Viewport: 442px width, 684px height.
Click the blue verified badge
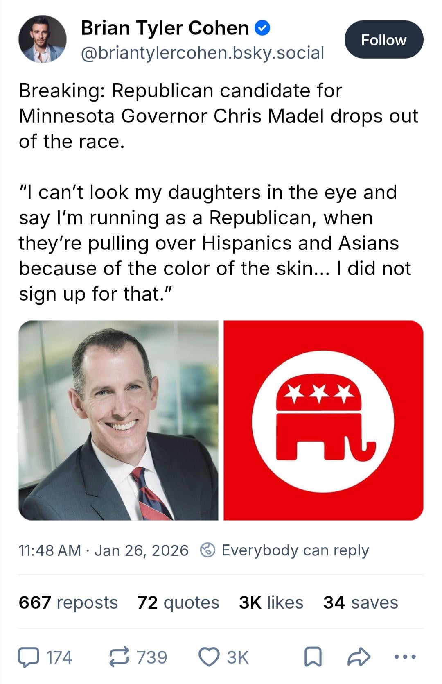pyautogui.click(x=262, y=28)
